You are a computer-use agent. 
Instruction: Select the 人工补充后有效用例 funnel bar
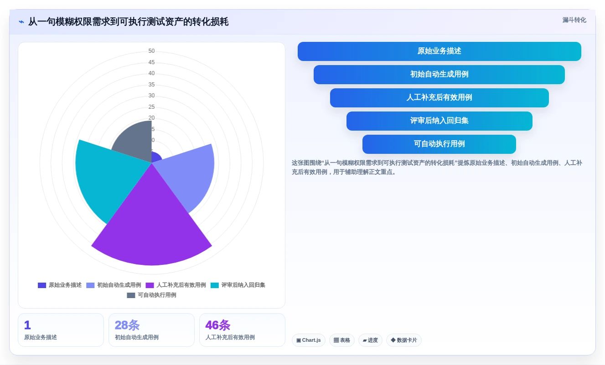click(440, 98)
